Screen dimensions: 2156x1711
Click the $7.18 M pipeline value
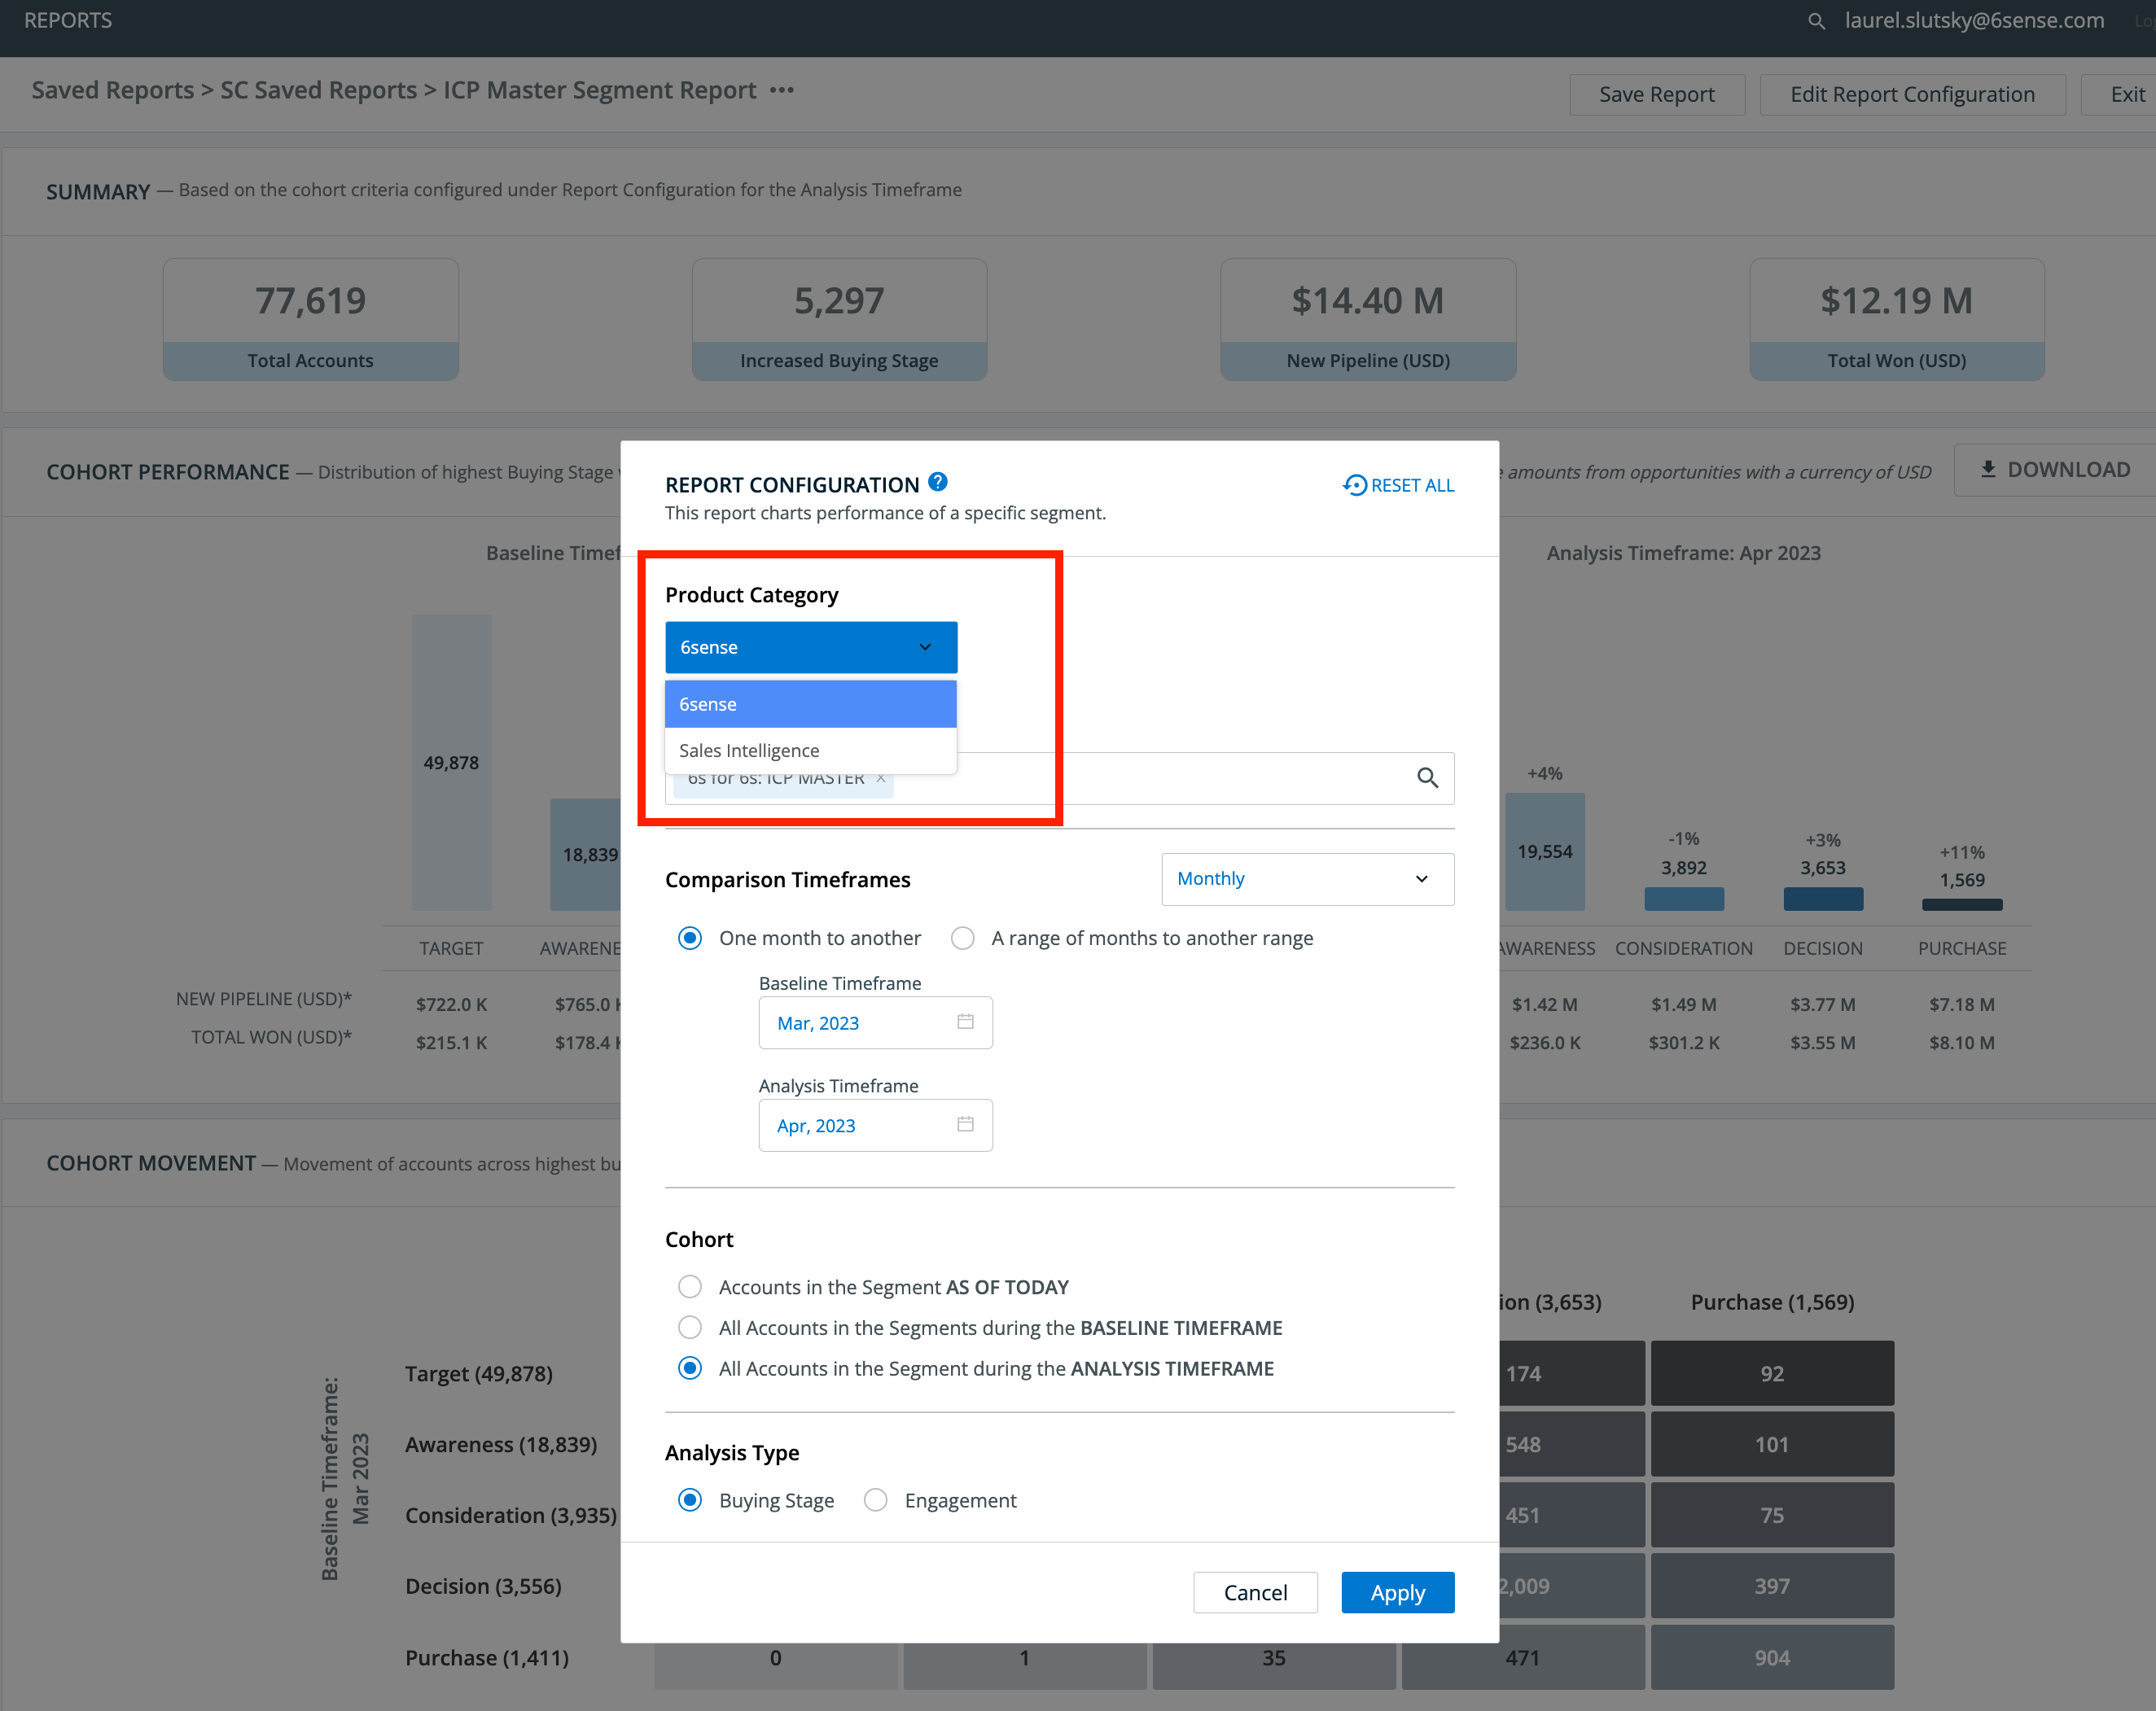pyautogui.click(x=1962, y=1004)
